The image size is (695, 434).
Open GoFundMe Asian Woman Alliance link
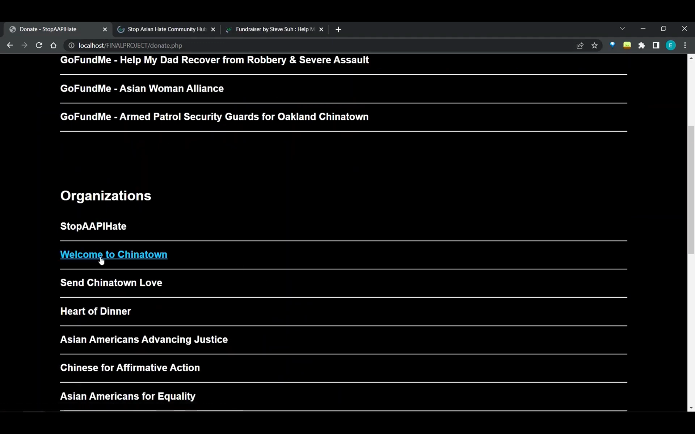[x=142, y=88]
